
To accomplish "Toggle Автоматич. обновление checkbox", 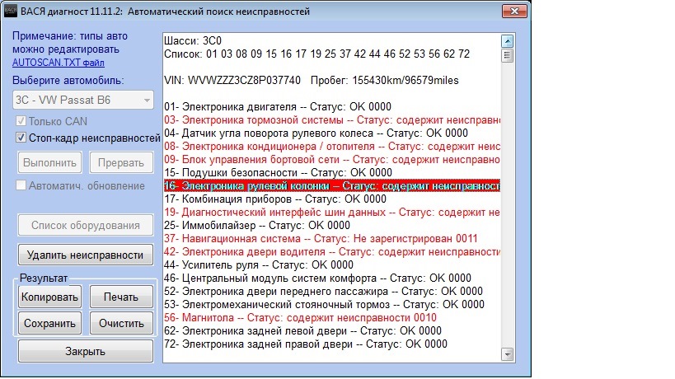I will coord(21,185).
